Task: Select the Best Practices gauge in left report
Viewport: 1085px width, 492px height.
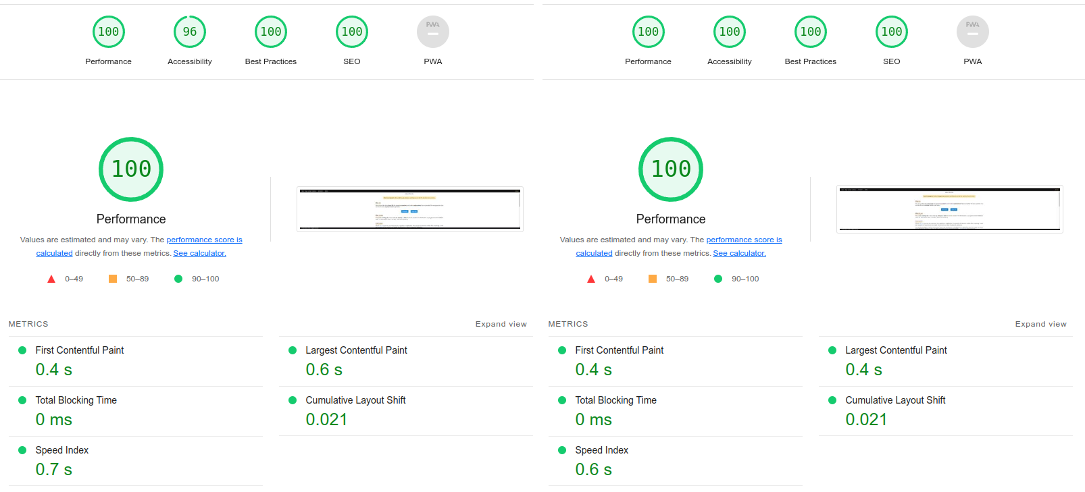Action: tap(270, 32)
